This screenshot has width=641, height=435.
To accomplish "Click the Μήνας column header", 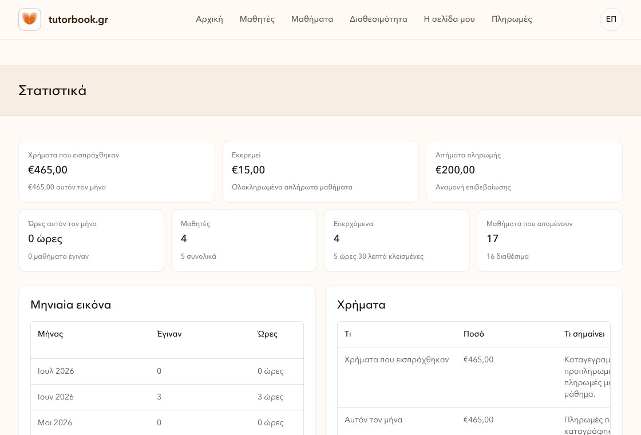I will [50, 334].
